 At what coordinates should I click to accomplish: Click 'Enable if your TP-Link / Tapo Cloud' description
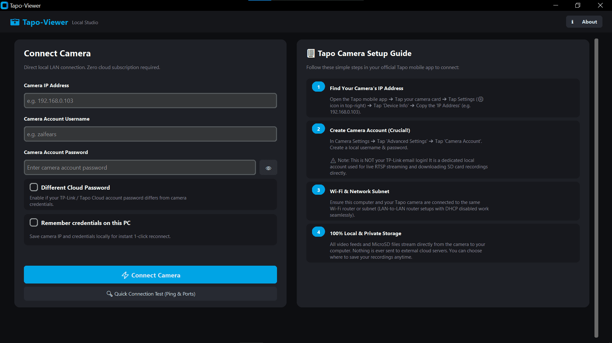coord(108,201)
